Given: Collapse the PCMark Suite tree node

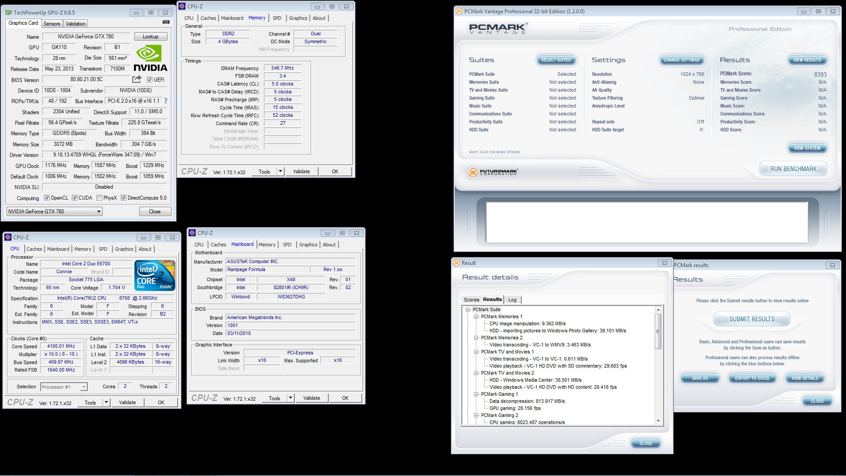Looking at the screenshot, I should click(x=468, y=309).
